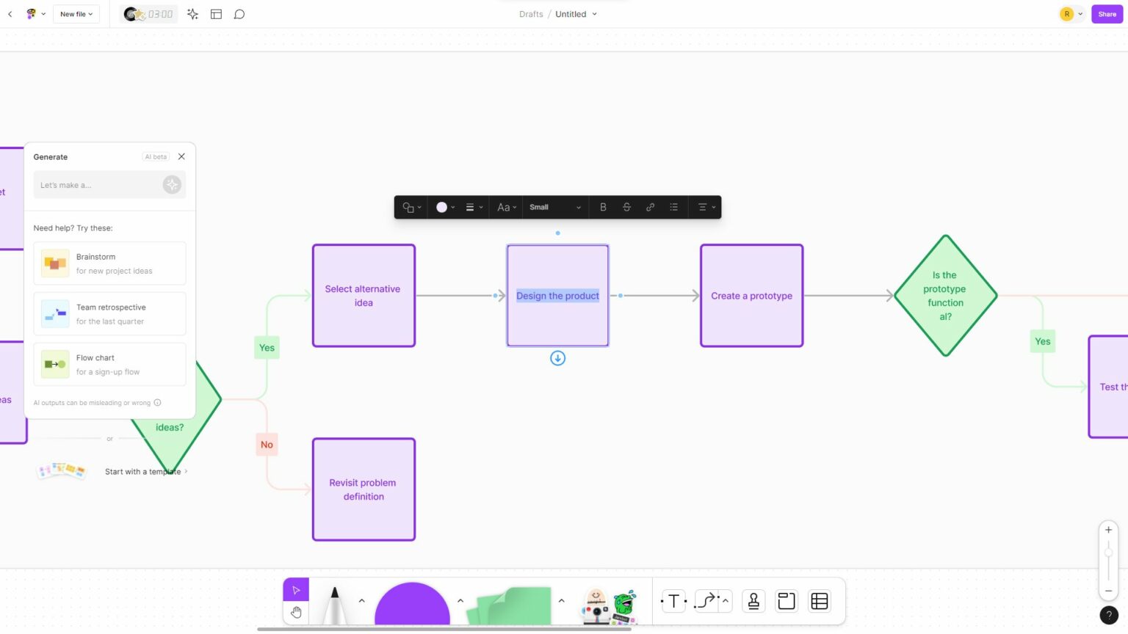Open the Stamp tool
The height and width of the screenshot is (634, 1128).
point(753,600)
